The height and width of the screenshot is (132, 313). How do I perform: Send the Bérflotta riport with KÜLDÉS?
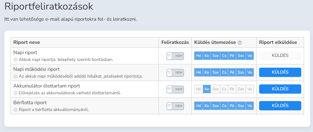point(280,106)
